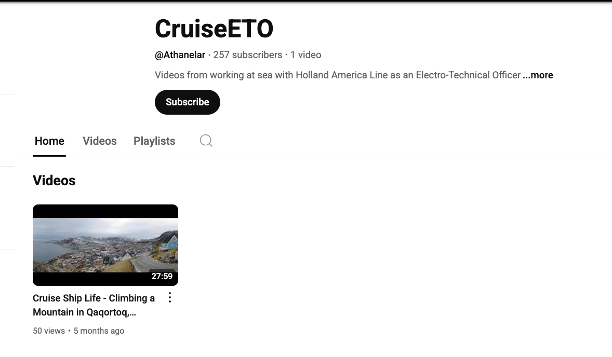The image size is (612, 357).
Task: Click the 257 subscribers count
Action: [x=247, y=55]
